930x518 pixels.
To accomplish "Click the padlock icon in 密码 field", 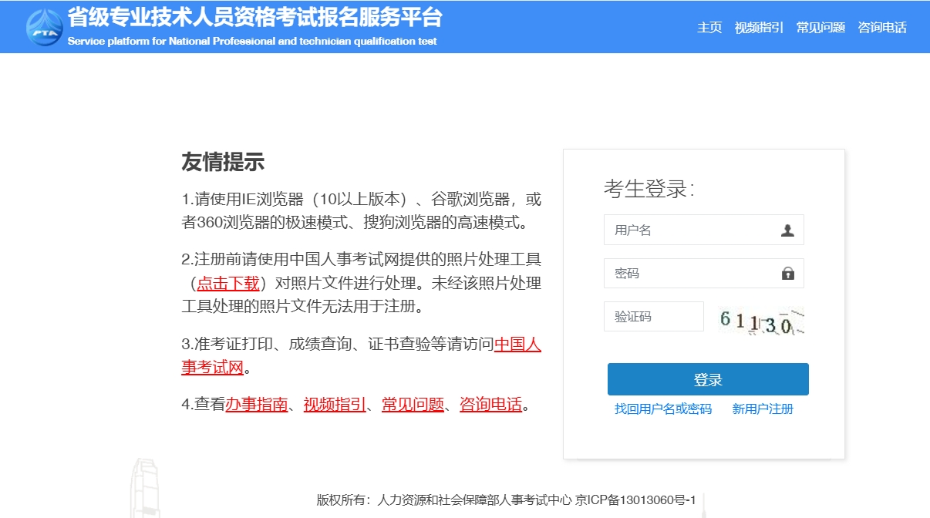I will (x=787, y=274).
